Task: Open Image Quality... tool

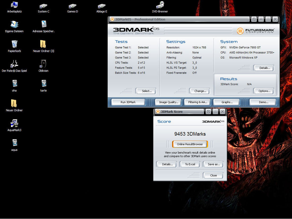Action: 169,102
